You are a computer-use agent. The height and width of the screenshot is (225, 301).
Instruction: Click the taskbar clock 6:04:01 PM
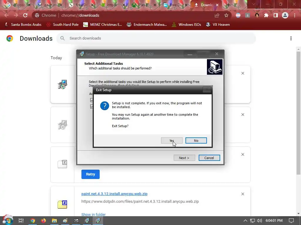[x=274, y=221]
